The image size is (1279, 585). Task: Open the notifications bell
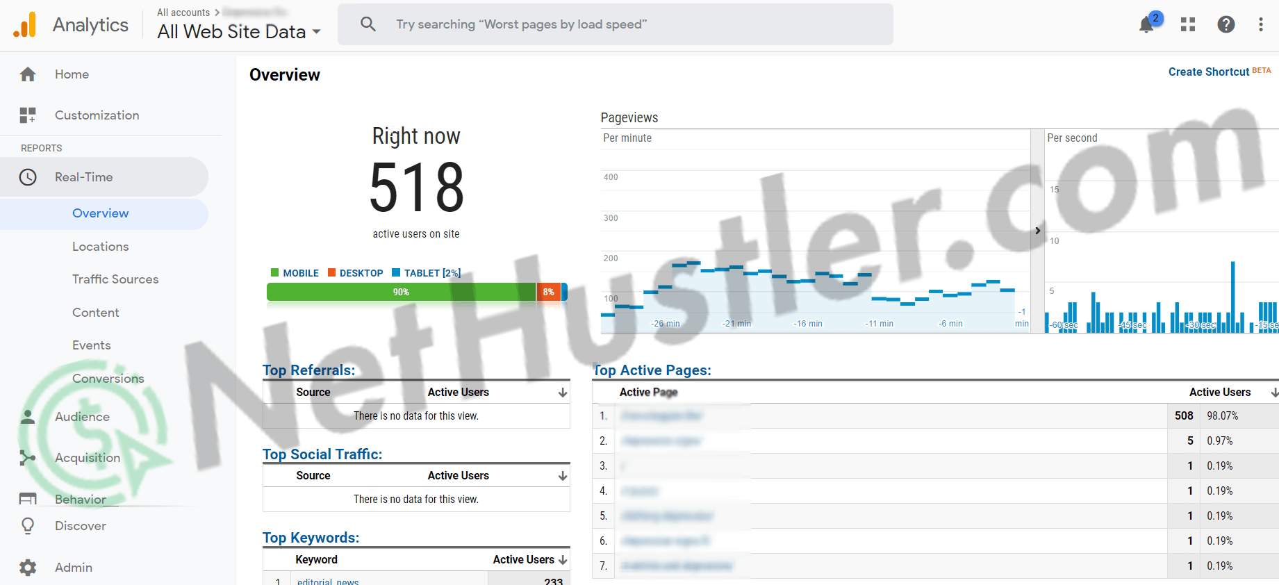[1146, 25]
